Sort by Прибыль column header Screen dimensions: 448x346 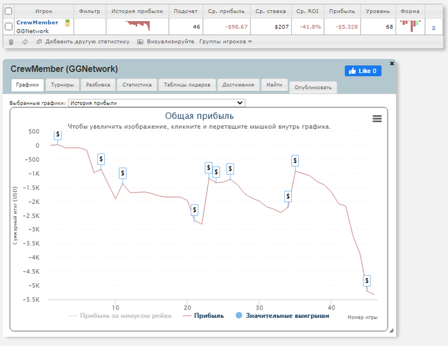342,11
